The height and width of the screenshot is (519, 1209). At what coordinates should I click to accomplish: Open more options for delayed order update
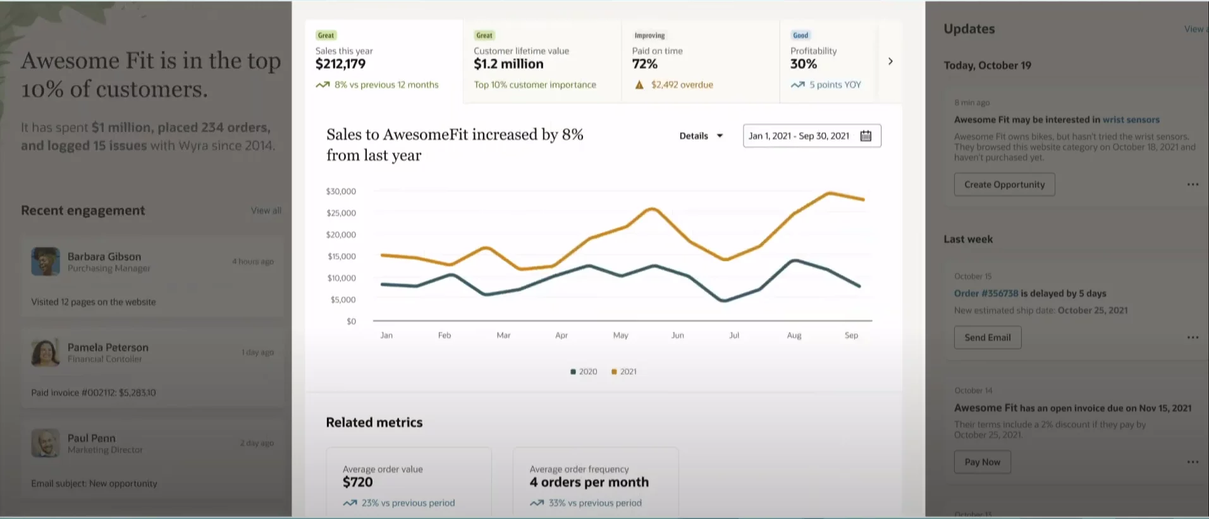click(1193, 338)
